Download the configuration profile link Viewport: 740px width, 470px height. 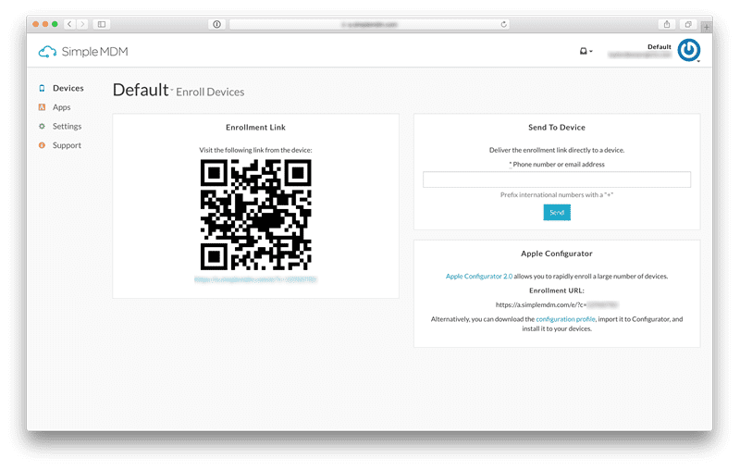(x=565, y=319)
